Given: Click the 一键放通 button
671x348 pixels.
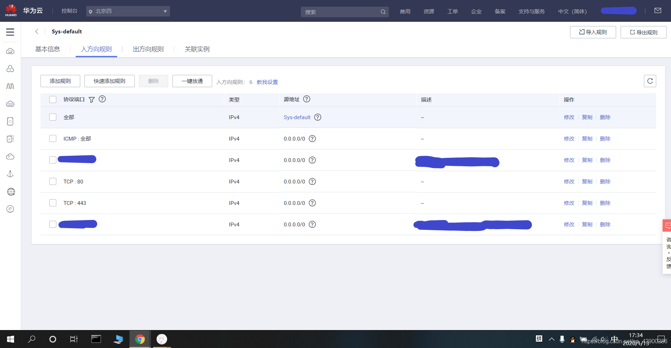Looking at the screenshot, I should click(x=192, y=81).
